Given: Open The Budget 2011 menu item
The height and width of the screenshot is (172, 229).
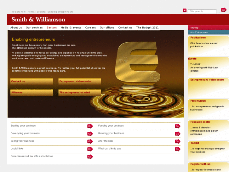Looking at the screenshot, I should coord(147,27).
